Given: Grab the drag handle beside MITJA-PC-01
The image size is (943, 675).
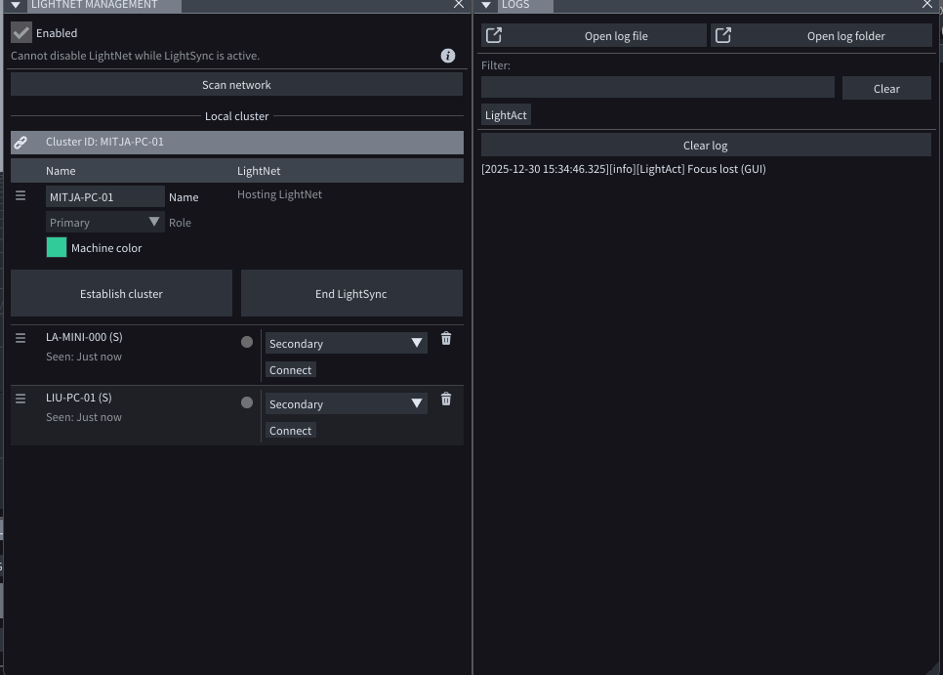Looking at the screenshot, I should 20,196.
